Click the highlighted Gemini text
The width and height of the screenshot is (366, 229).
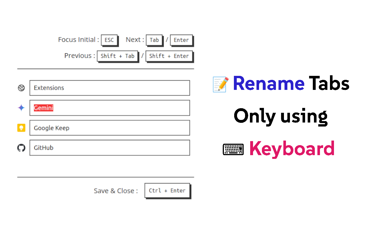click(43, 108)
